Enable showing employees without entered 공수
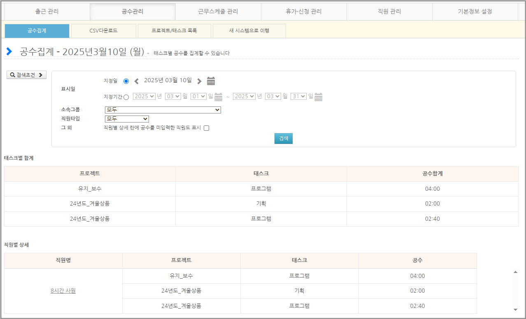Viewport: 526px width, 319px height. click(207, 128)
